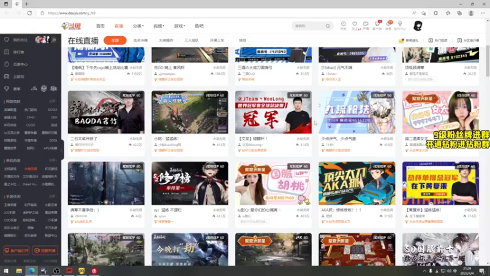The height and width of the screenshot is (276, 490).
Task: Open APEX英雄 in sidebar categories
Action: coord(50,148)
